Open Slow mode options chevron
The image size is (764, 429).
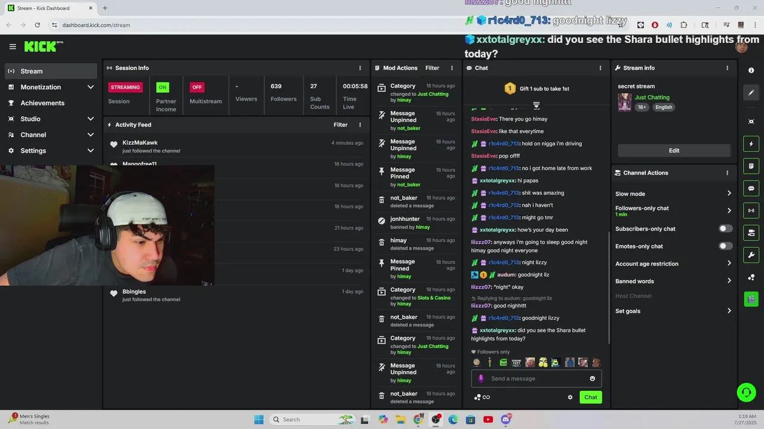tap(729, 193)
